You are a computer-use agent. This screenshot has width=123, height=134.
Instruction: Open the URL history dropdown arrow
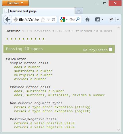tap(49, 19)
